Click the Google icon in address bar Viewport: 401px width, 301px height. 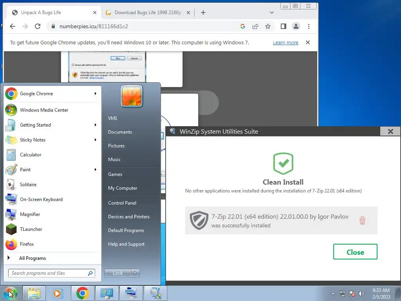click(243, 26)
